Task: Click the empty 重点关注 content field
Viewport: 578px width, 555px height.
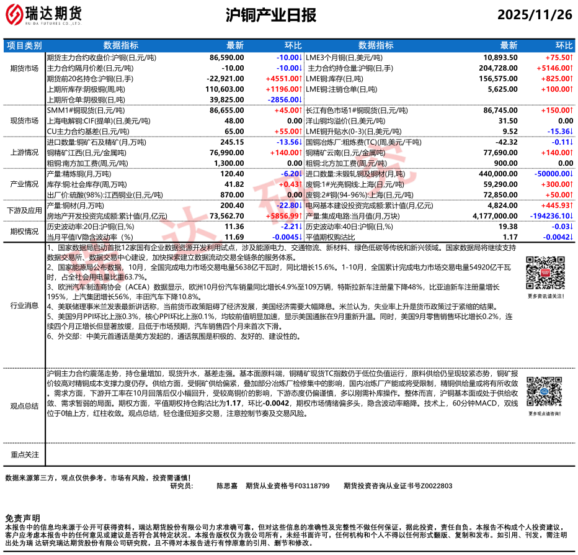Action: pos(309,454)
